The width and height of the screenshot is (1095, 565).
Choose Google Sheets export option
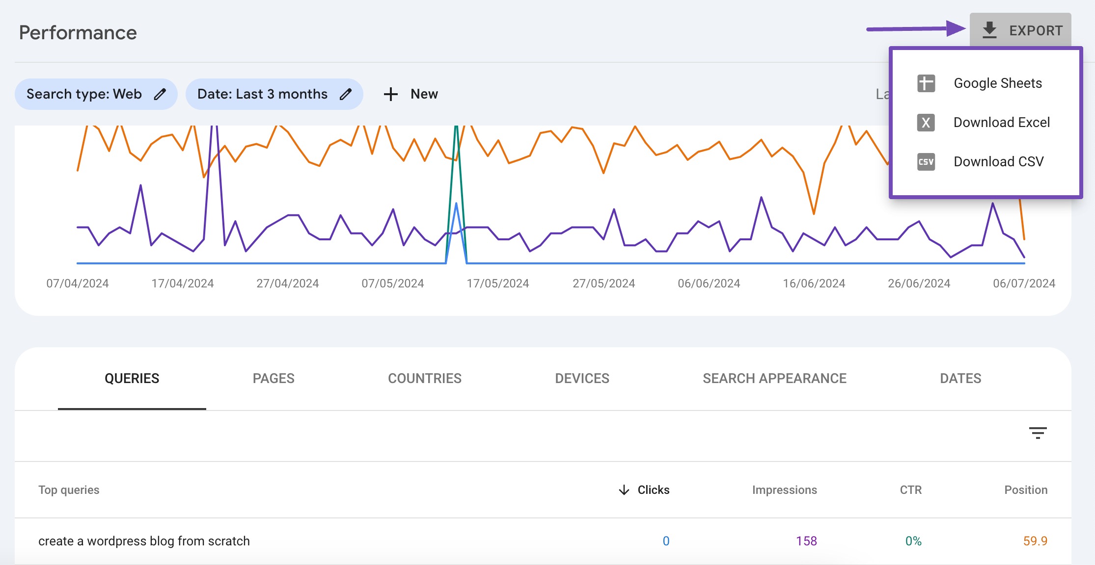pos(986,83)
